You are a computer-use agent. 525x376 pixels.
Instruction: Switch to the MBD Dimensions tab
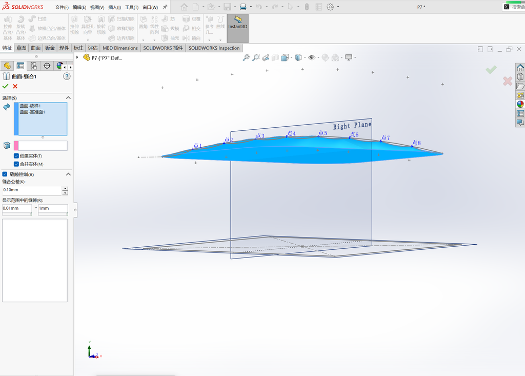(120, 48)
